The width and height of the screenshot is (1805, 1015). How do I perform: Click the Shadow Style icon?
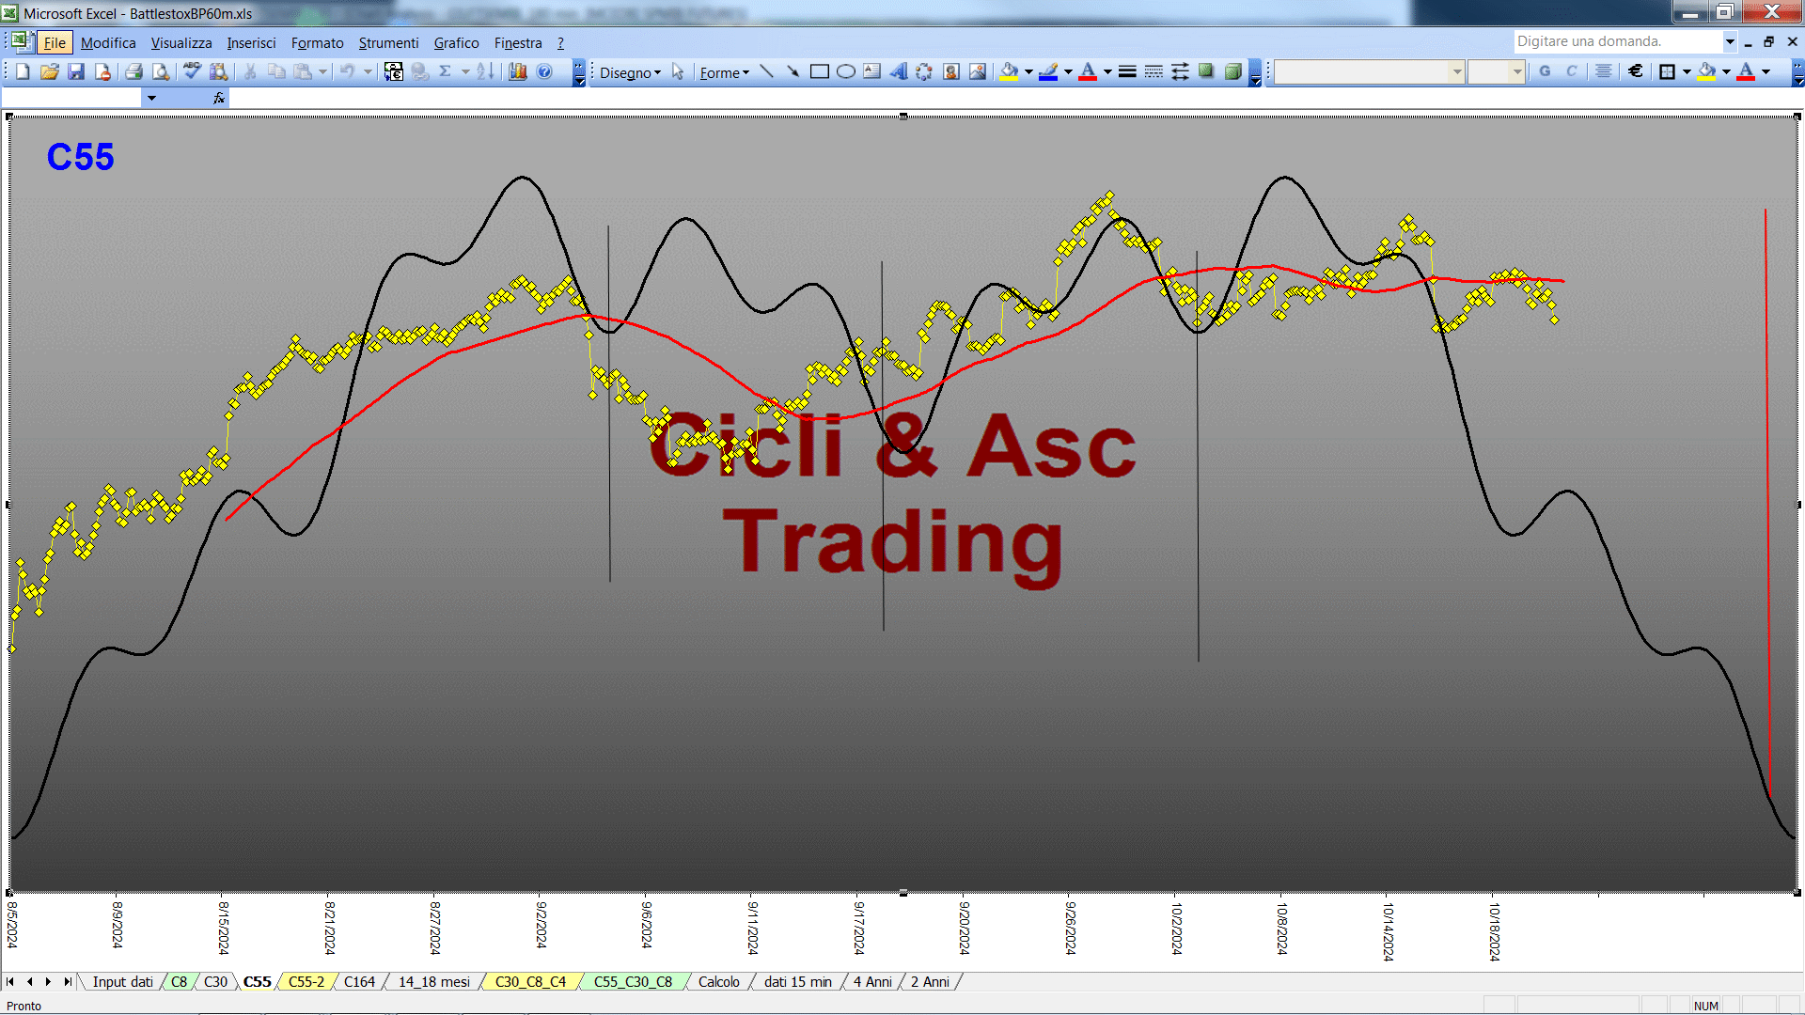(1206, 71)
